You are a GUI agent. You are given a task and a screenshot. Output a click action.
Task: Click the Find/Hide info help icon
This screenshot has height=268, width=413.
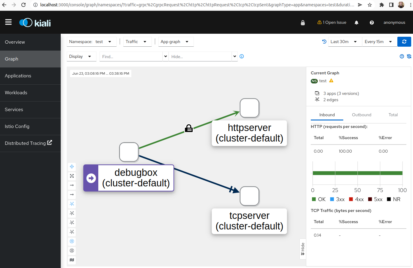(x=242, y=56)
